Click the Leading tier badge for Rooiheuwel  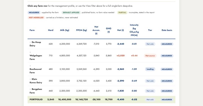(150, 69)
